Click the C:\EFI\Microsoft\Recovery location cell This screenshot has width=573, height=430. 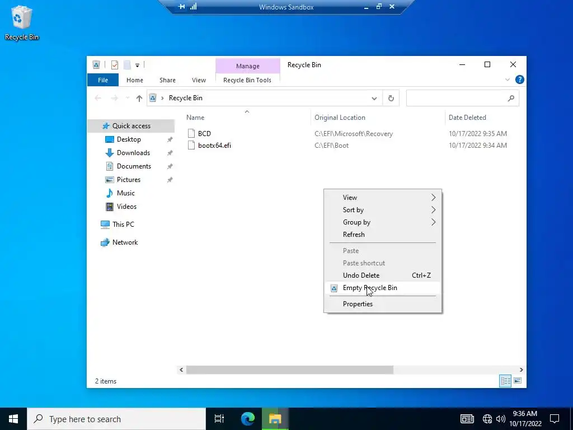(x=354, y=133)
